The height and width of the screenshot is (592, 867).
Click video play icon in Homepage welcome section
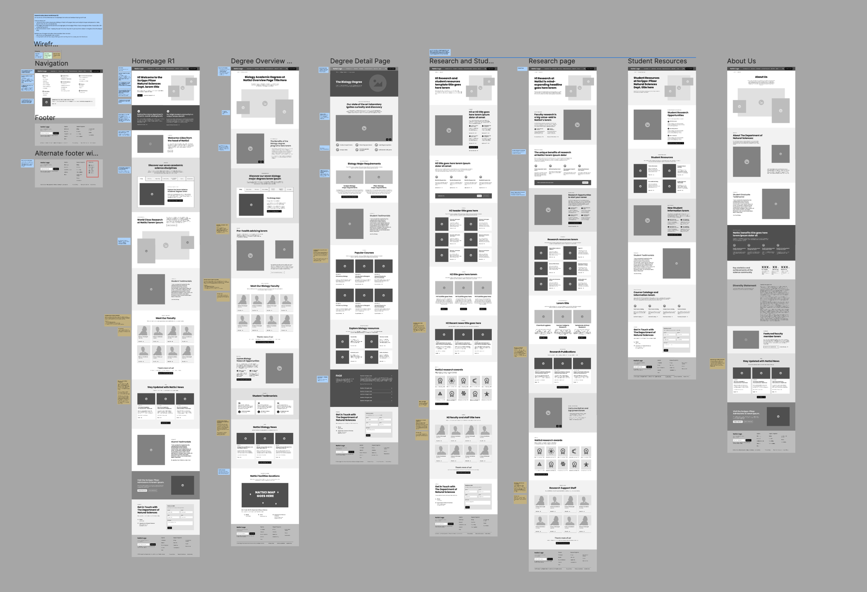click(151, 144)
